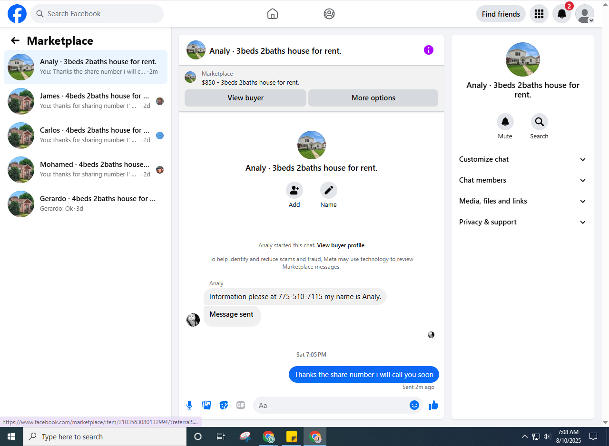This screenshot has height=446, width=609.
Task: Open the Windows Start menu
Action: [11, 436]
